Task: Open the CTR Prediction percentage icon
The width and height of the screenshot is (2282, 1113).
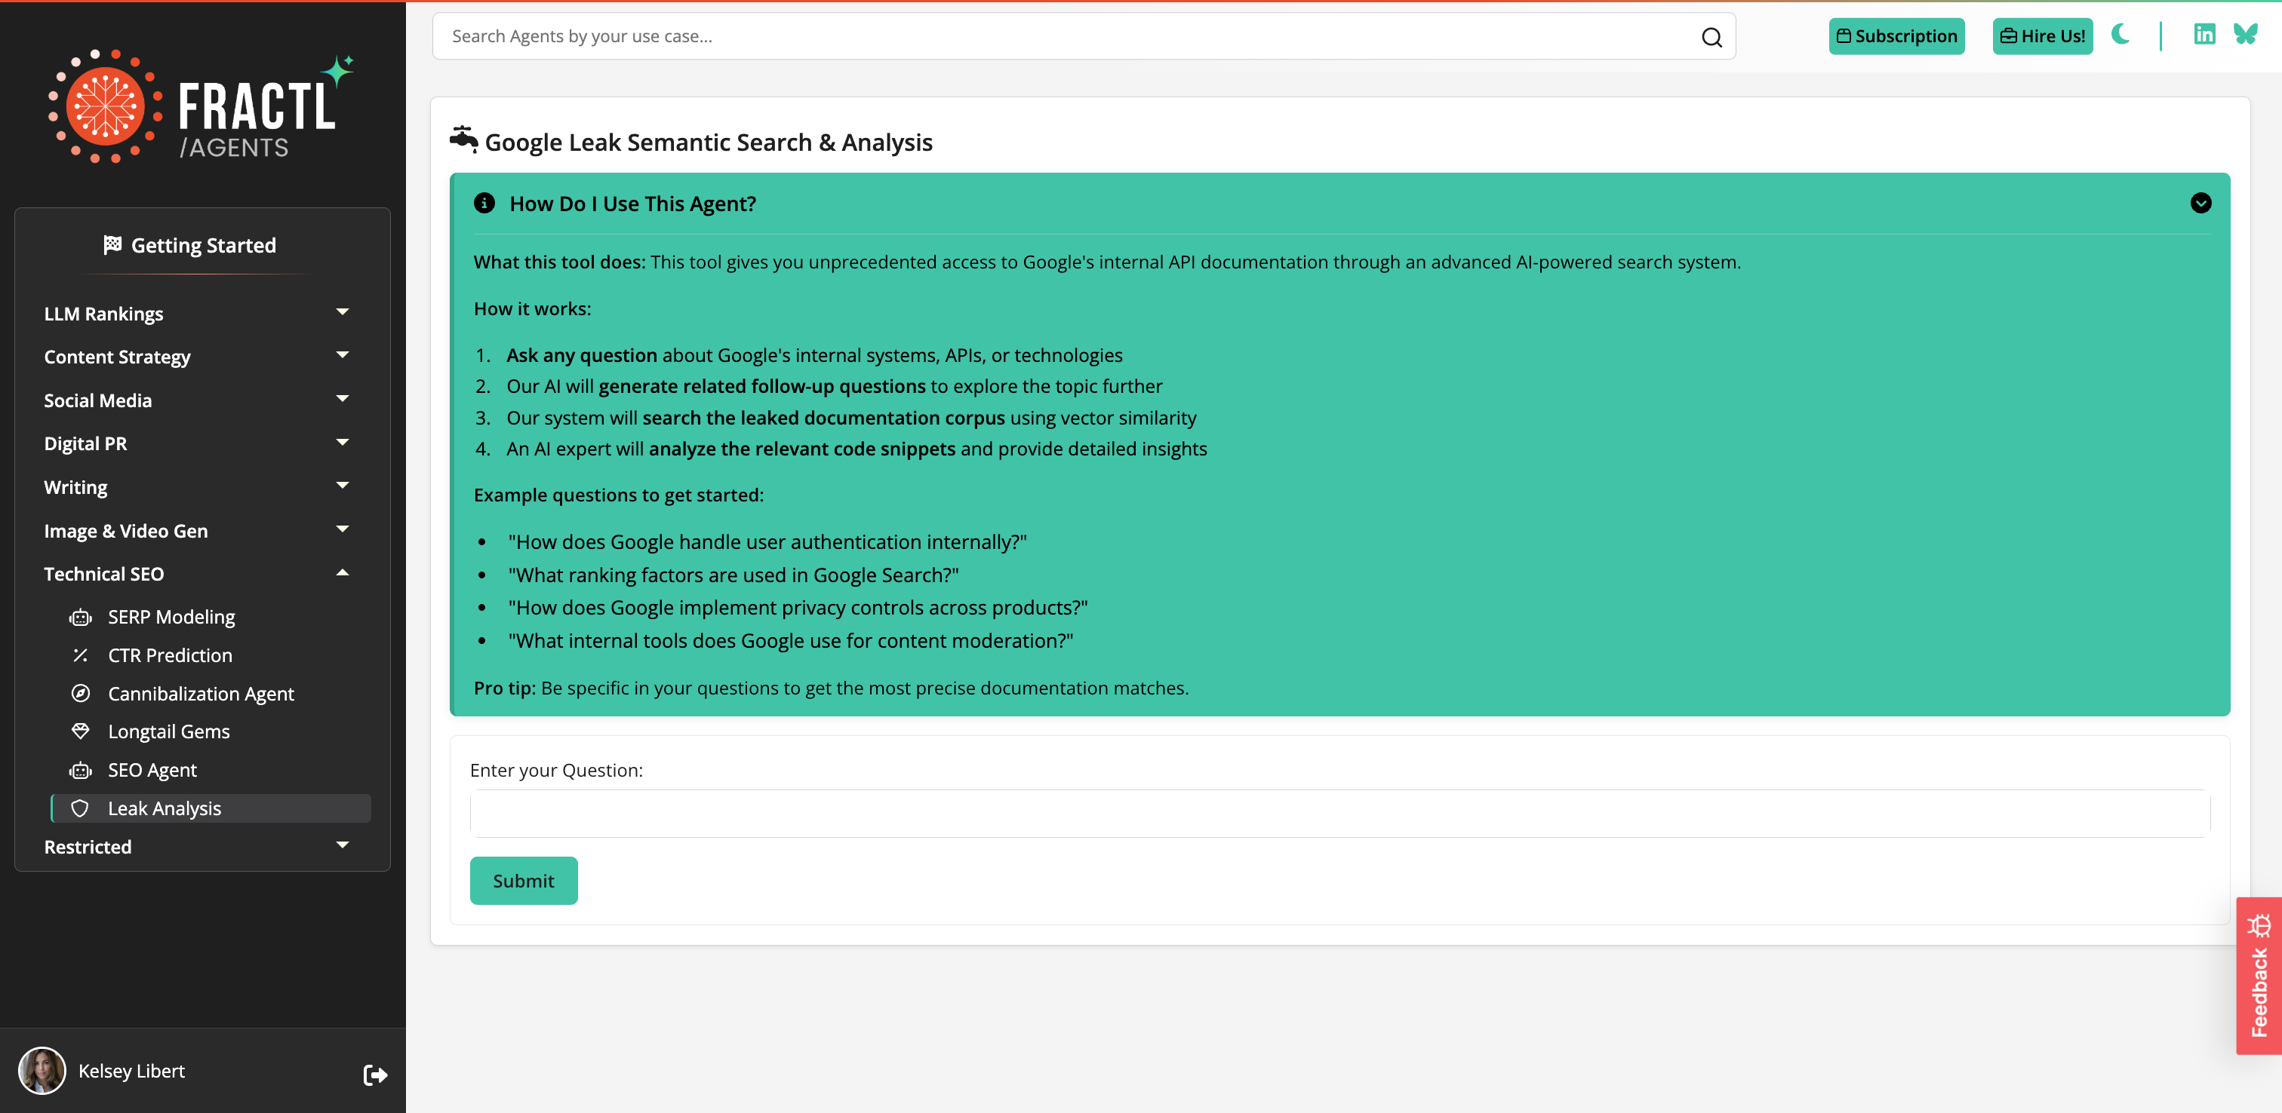Action: [81, 655]
